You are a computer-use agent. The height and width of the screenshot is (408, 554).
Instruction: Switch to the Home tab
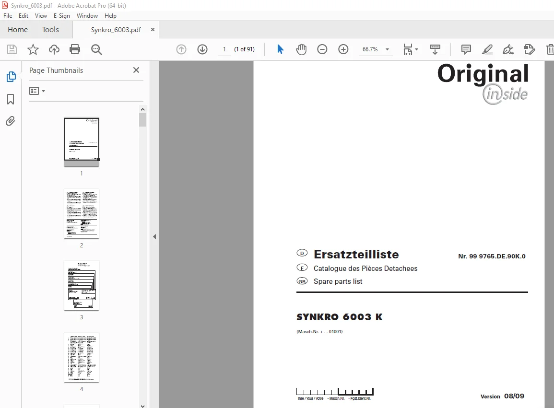pyautogui.click(x=18, y=30)
